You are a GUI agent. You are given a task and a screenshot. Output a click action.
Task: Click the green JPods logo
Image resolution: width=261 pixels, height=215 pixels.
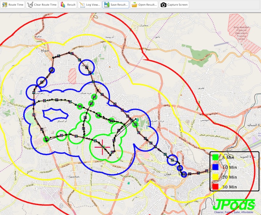click(234, 204)
